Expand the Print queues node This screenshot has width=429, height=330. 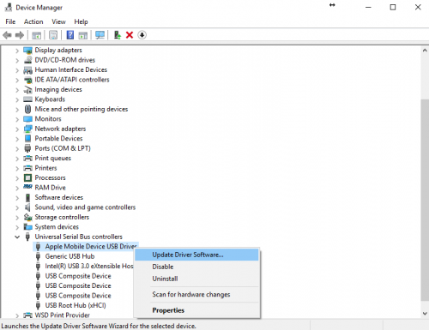coord(17,159)
